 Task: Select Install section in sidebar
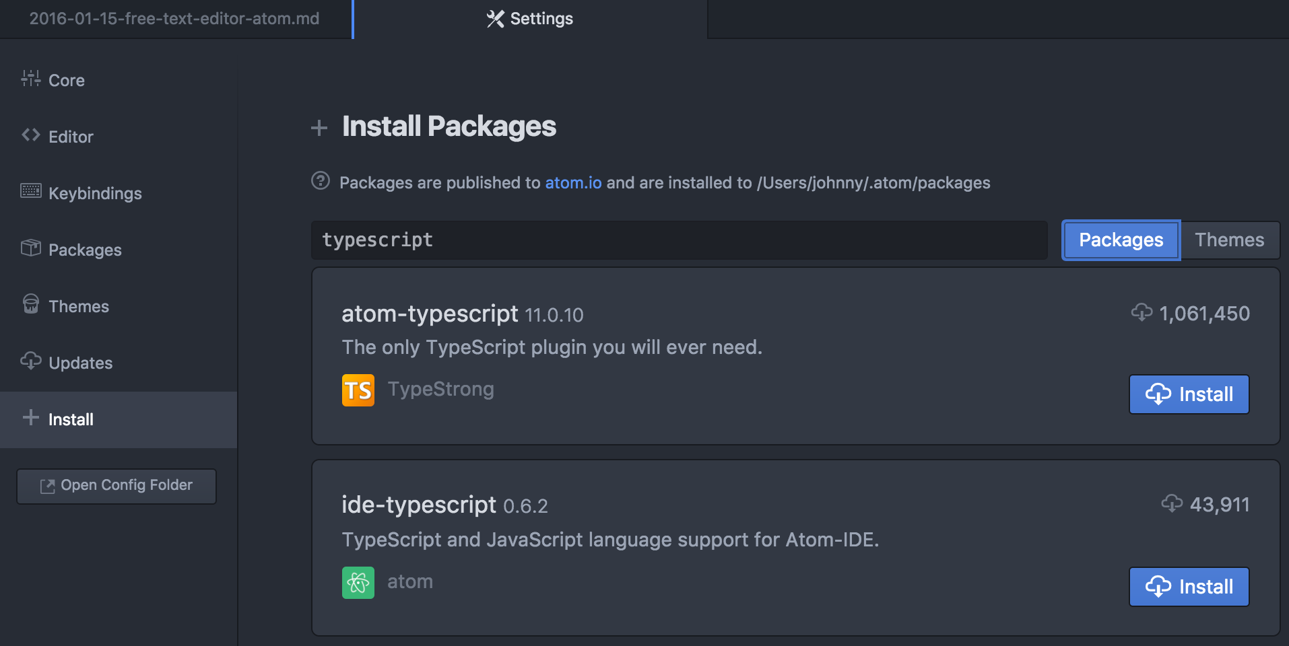pos(119,419)
